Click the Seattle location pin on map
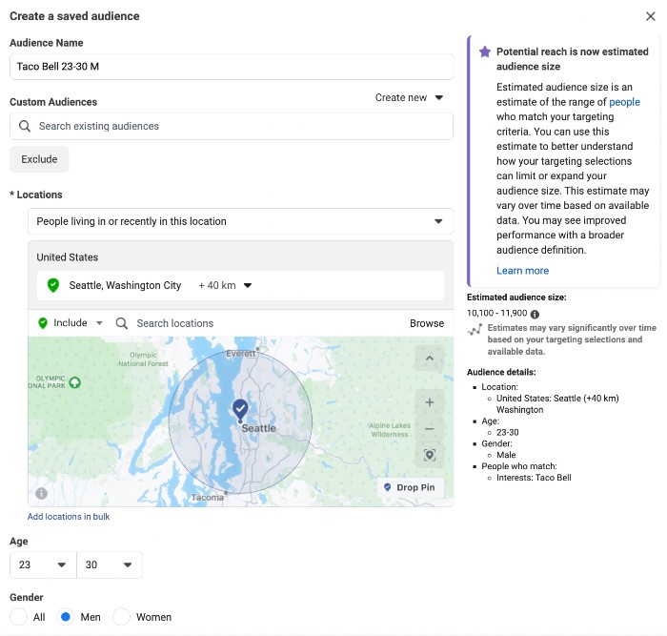Viewport: 667px width, 636px height. [240, 410]
